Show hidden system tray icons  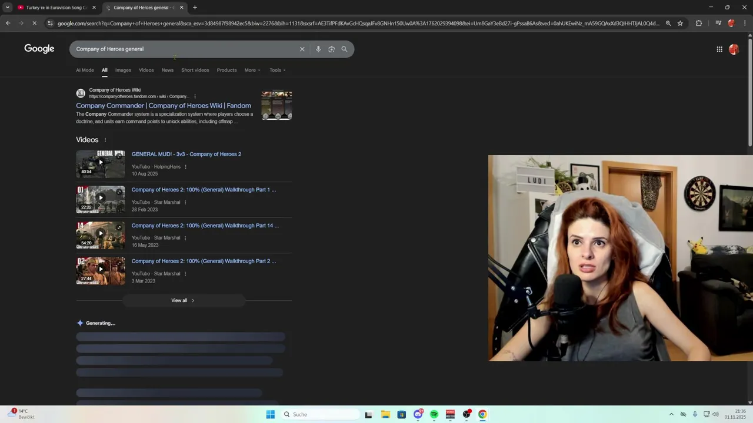[671, 414]
